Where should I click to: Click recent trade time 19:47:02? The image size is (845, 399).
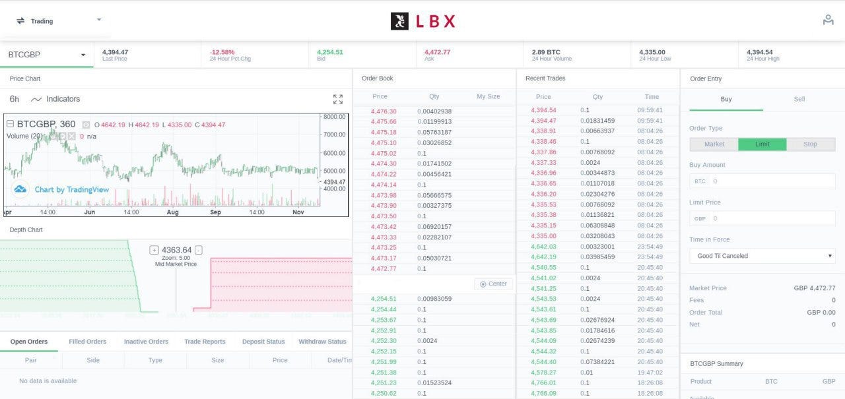coord(650,373)
